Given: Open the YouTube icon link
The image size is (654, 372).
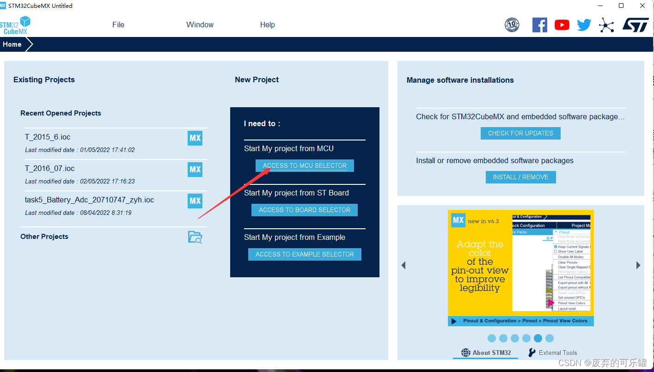Looking at the screenshot, I should click(x=562, y=25).
